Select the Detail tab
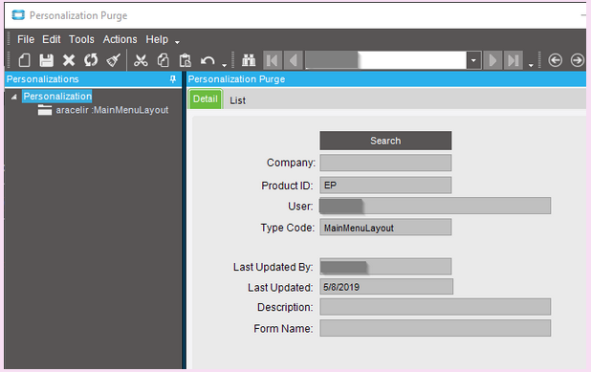 206,99
